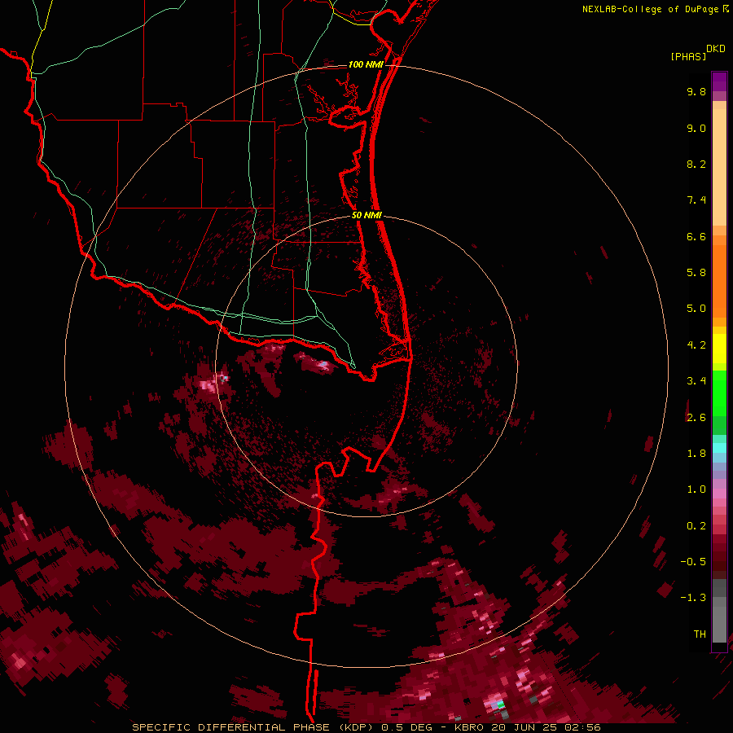
Task: Click the 5.8 value on the color scale
Action: [x=696, y=273]
